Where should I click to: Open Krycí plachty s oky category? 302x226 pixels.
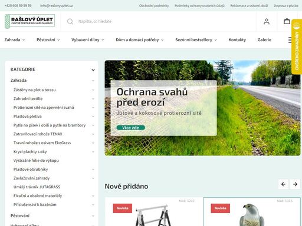coord(30,152)
